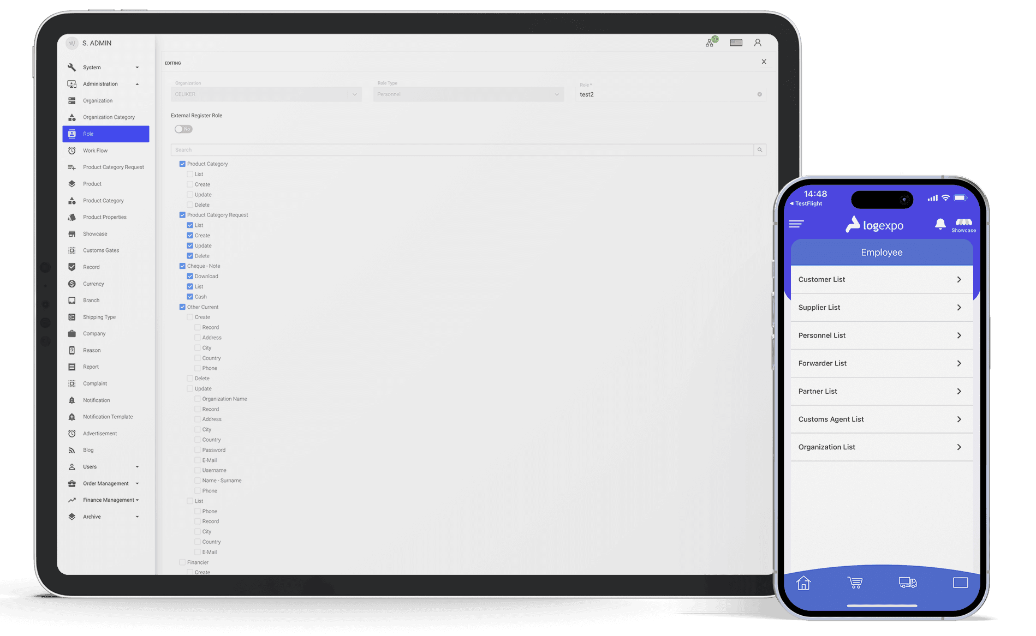Open Partner List in phone app

click(x=882, y=391)
